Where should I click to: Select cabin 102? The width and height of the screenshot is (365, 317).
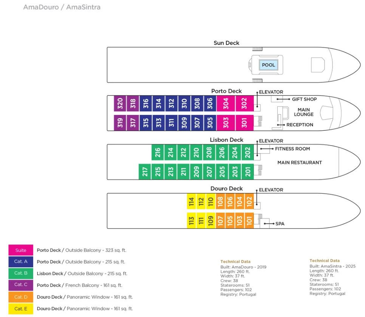(249, 201)
